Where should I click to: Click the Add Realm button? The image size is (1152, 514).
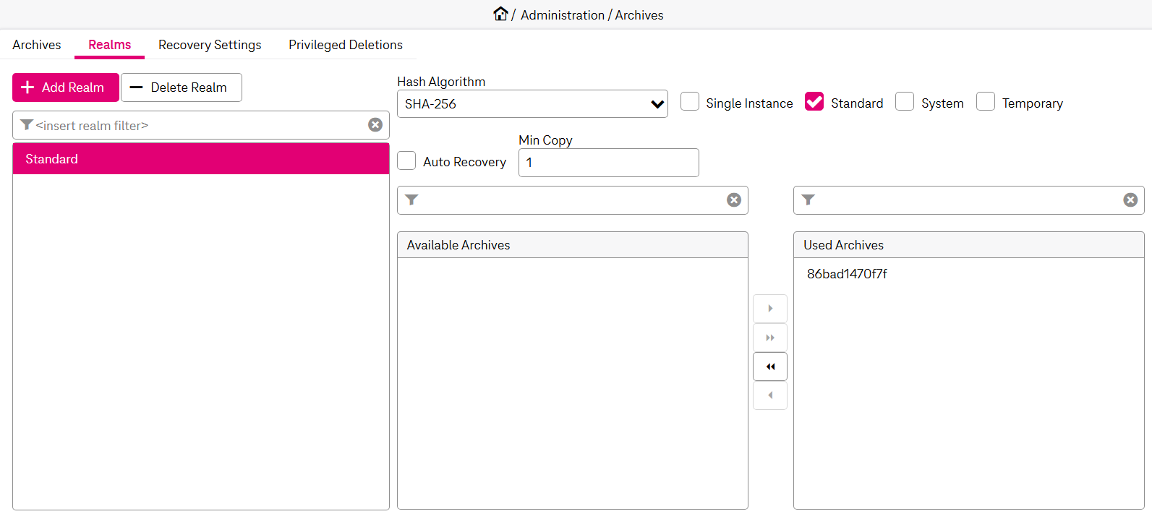coord(66,87)
